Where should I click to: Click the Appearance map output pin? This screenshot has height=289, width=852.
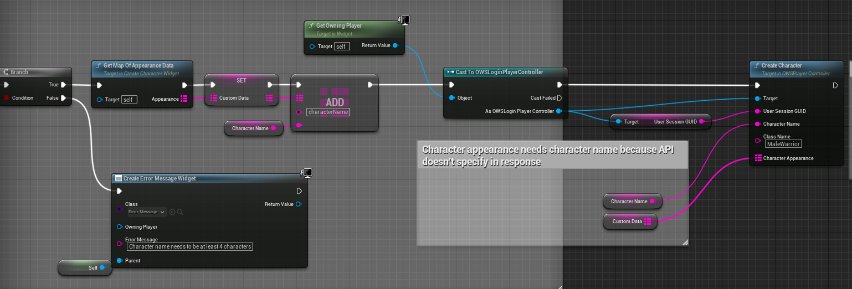184,99
